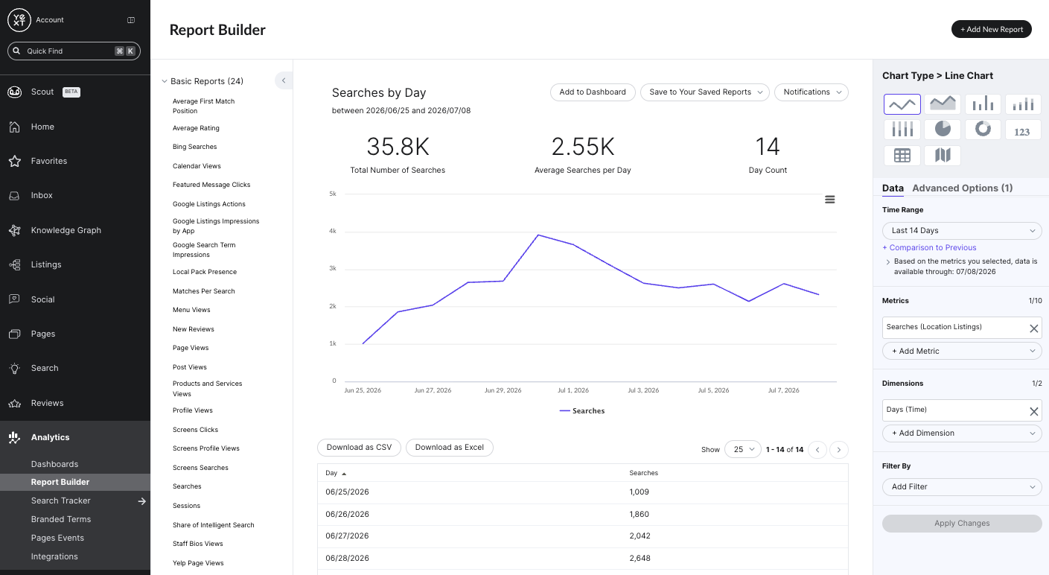Open the Last 14 Days time range dropdown
Viewport: 1049px width, 575px height.
click(x=962, y=231)
